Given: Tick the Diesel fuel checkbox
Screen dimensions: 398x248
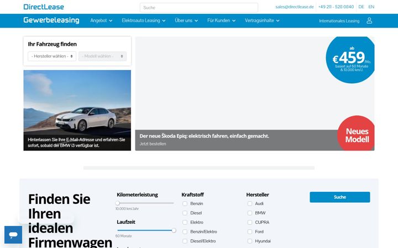Looking at the screenshot, I should point(185,213).
